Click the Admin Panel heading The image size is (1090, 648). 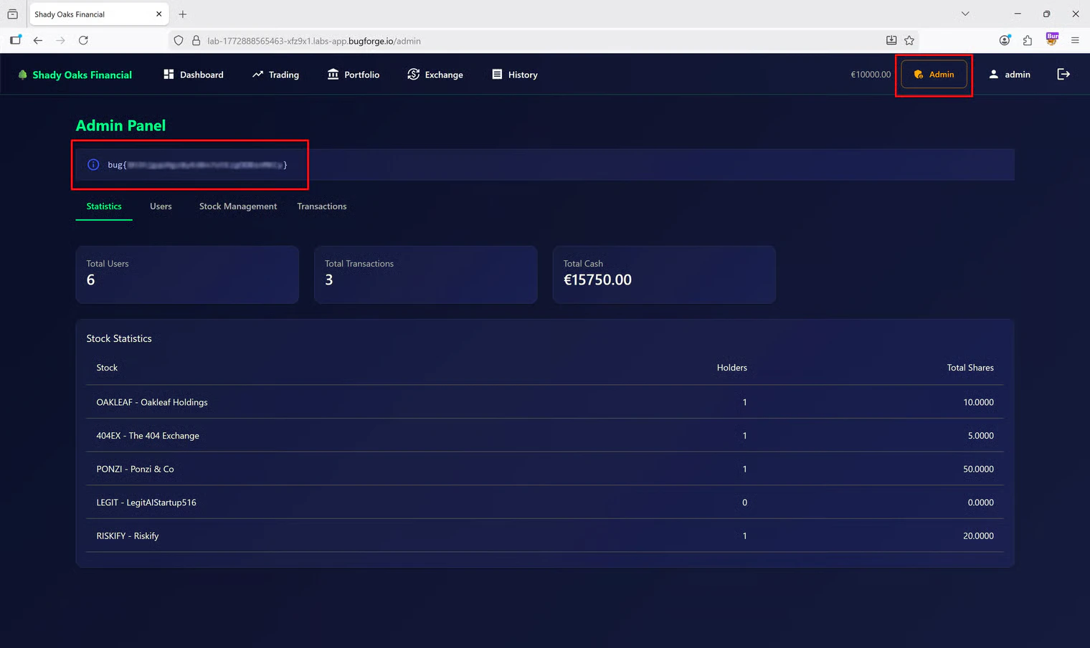pos(120,125)
